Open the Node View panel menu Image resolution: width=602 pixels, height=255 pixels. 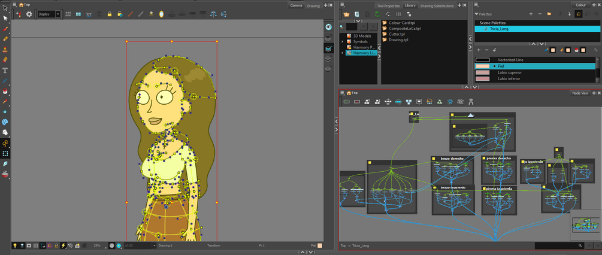(x=341, y=93)
